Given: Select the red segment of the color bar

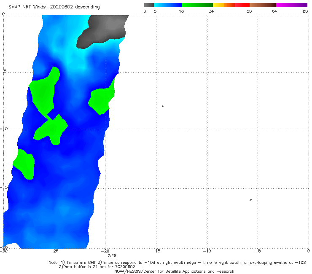Looking at the screenshot, I should 242,5.
